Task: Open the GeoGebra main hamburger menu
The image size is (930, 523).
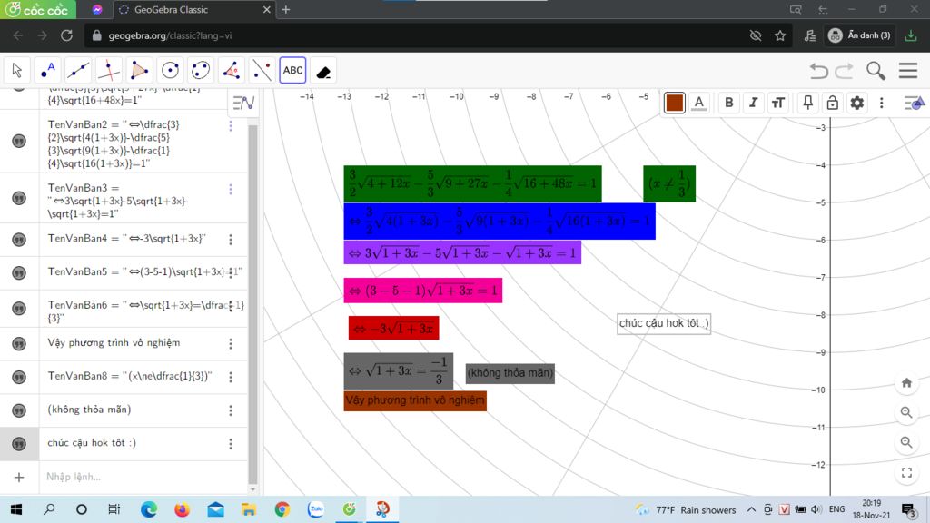Action: [908, 71]
